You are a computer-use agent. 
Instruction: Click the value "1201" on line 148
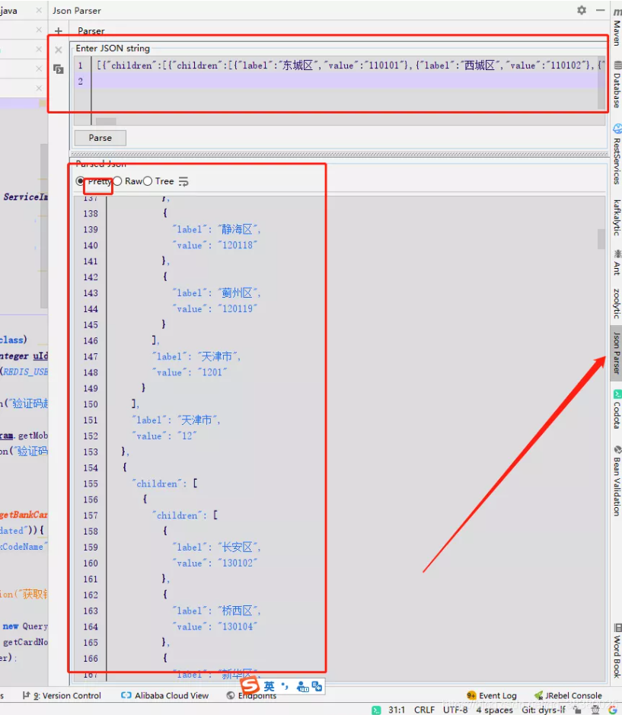coord(212,372)
